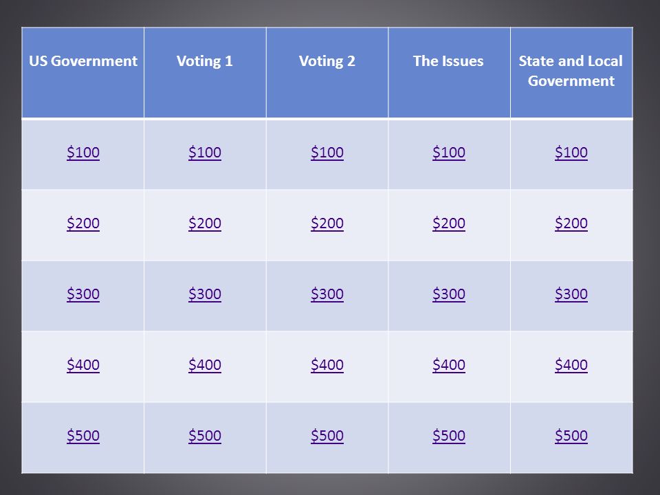Select $200 under Voting 2
The height and width of the screenshot is (495, 660).
(327, 223)
